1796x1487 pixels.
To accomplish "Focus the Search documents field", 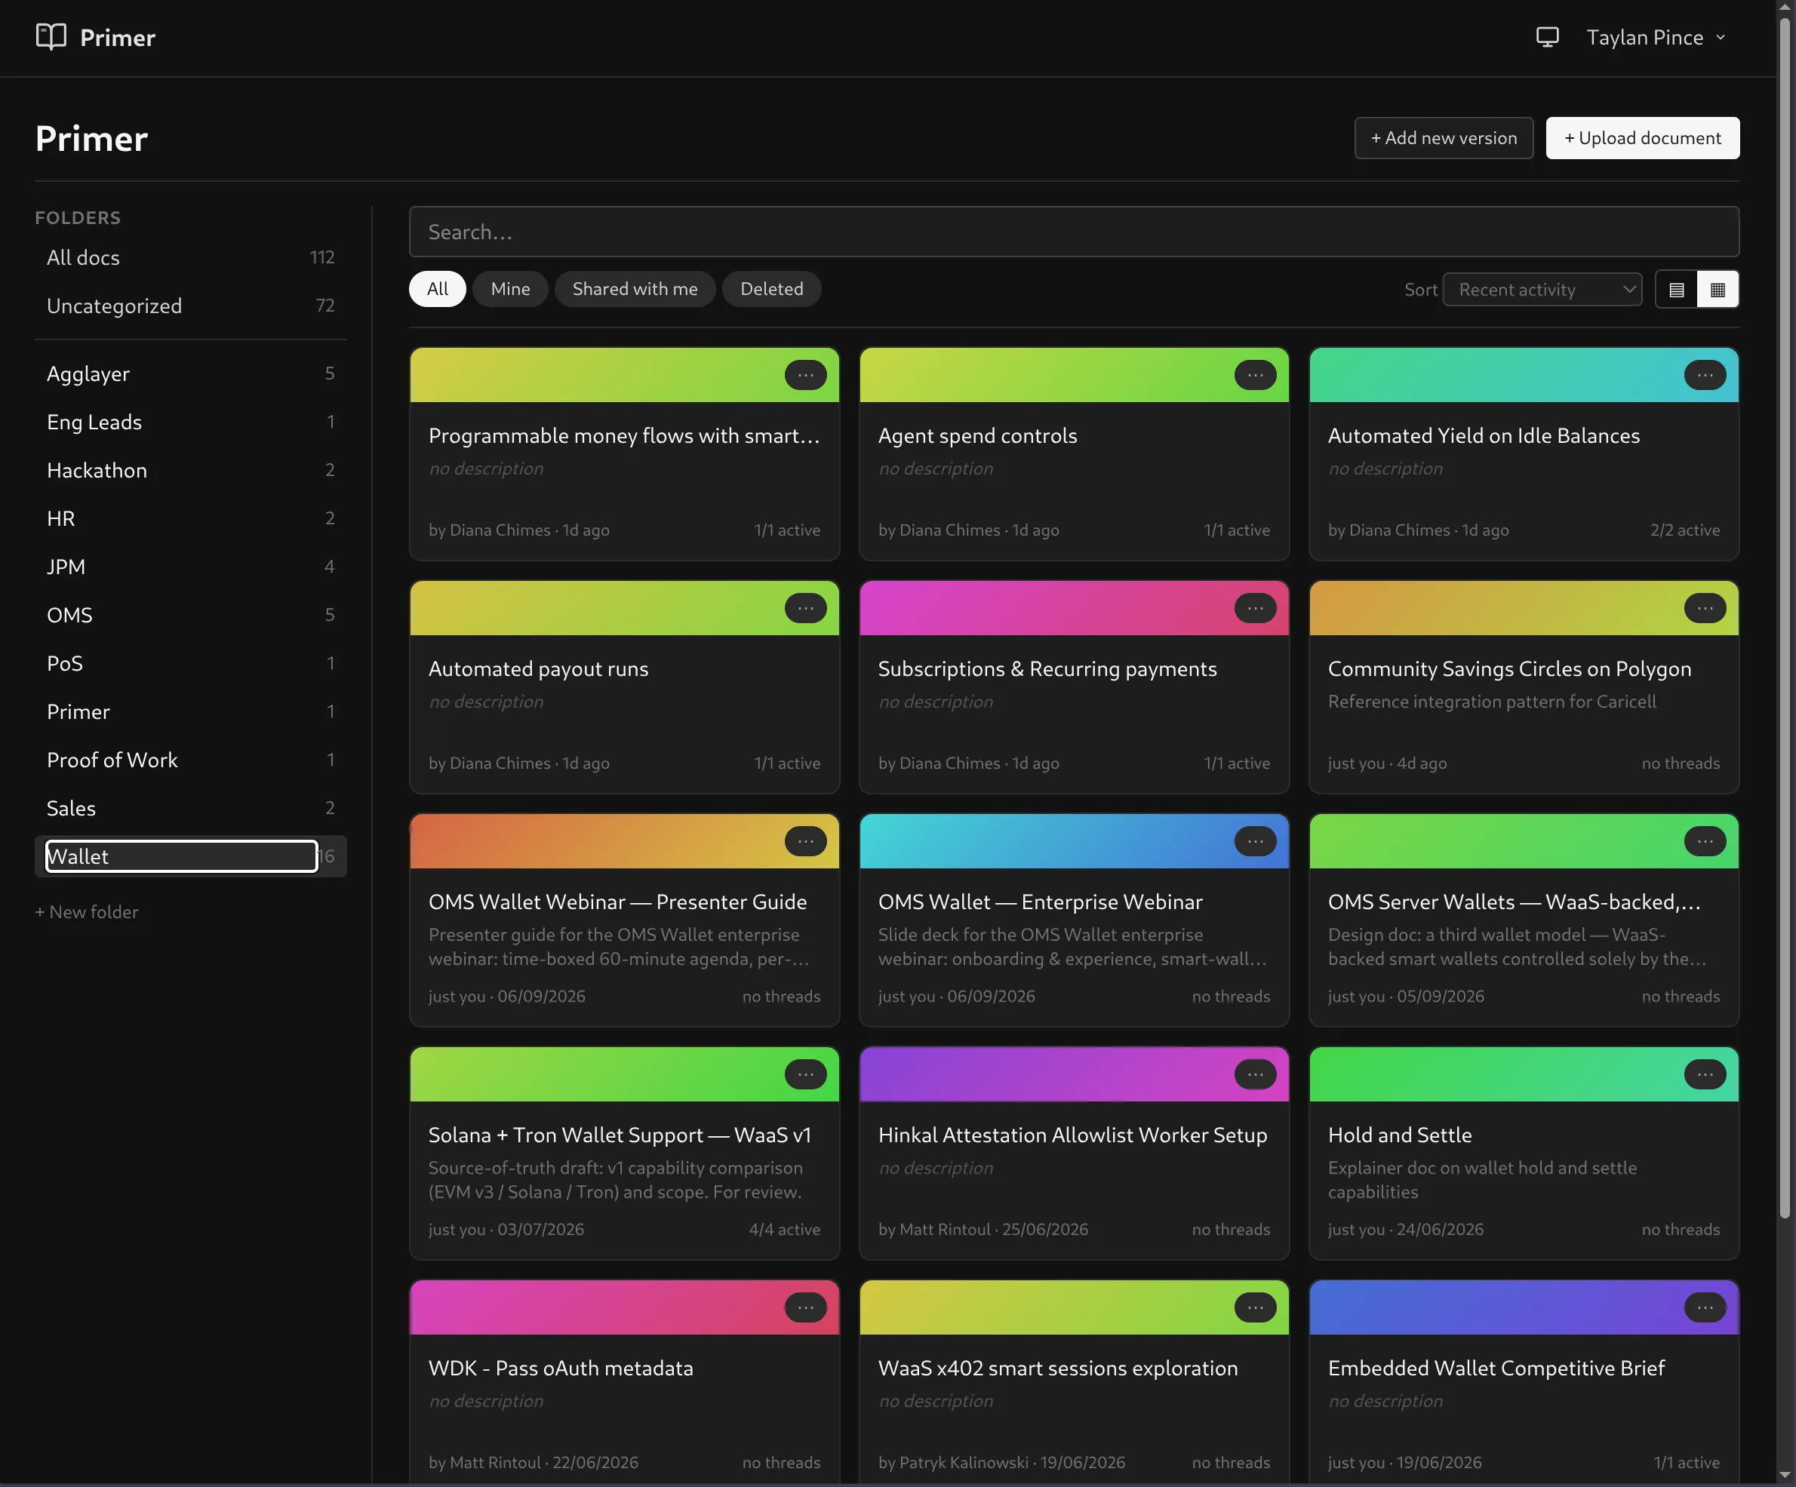I will [1074, 232].
